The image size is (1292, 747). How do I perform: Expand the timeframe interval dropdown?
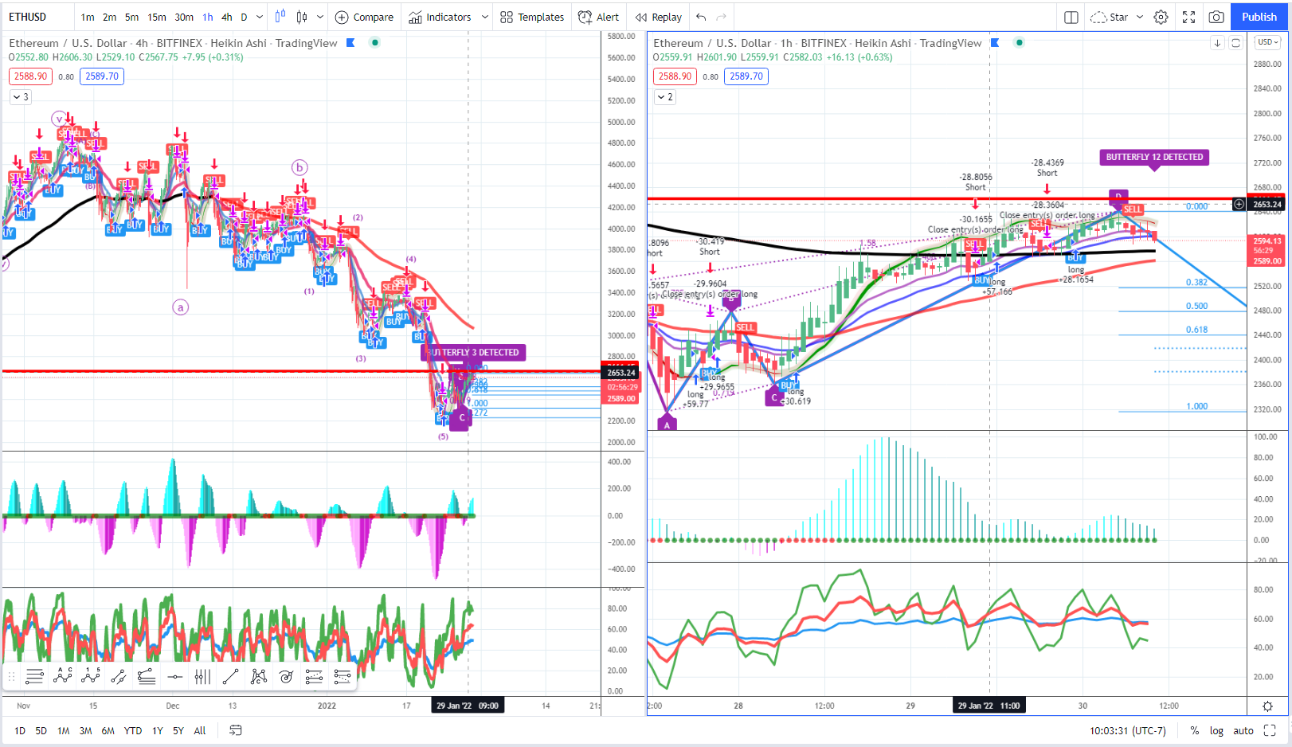pyautogui.click(x=259, y=17)
